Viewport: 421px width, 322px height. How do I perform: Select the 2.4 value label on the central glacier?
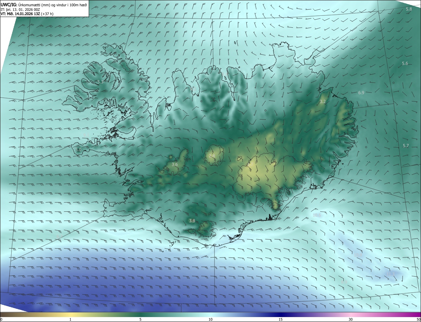pos(212,156)
